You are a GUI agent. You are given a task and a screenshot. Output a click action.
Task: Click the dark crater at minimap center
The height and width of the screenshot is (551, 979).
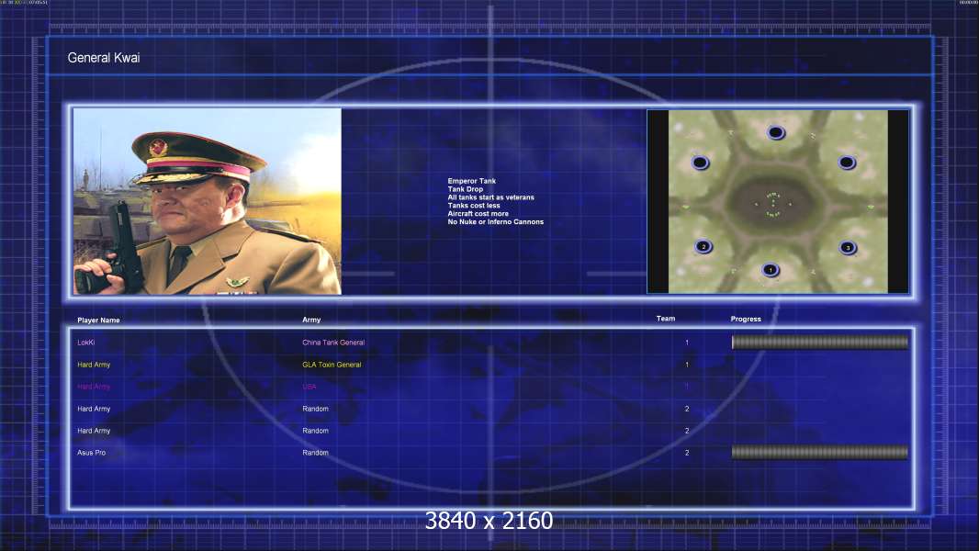772,204
